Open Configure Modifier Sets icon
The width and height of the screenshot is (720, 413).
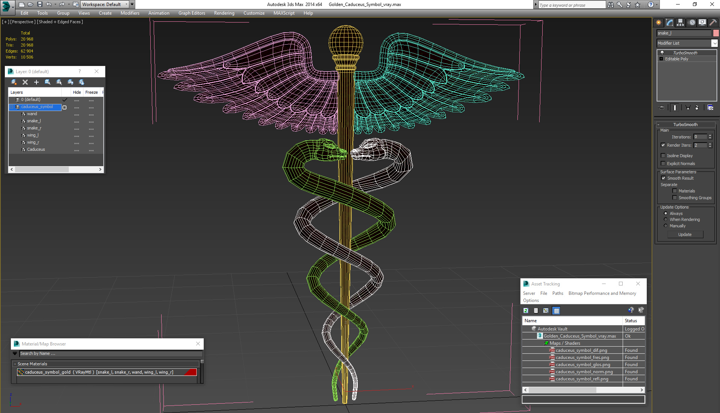(710, 108)
